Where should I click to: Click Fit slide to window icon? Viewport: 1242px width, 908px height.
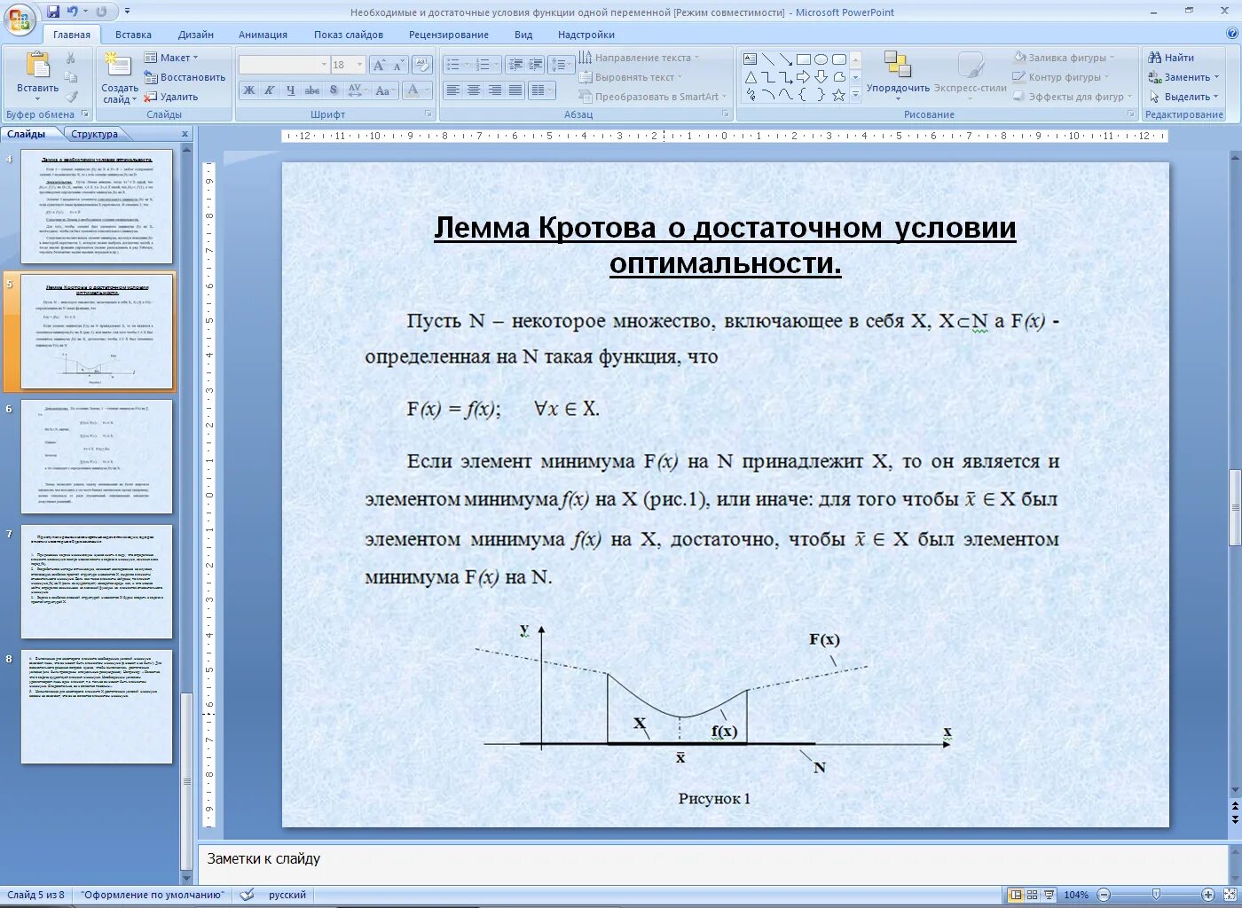(1230, 895)
